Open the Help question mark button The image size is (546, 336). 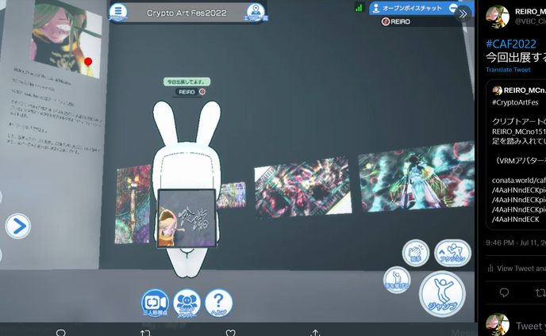[x=218, y=302]
